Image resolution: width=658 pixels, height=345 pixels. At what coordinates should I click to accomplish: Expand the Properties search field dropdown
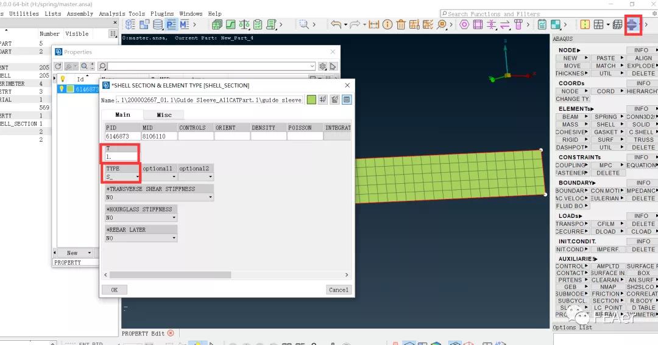(x=312, y=66)
